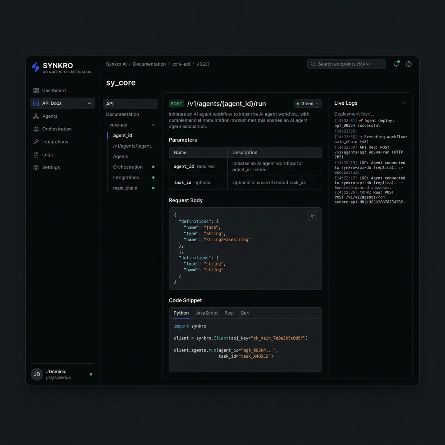Copy the request body with copy icon

click(x=313, y=216)
